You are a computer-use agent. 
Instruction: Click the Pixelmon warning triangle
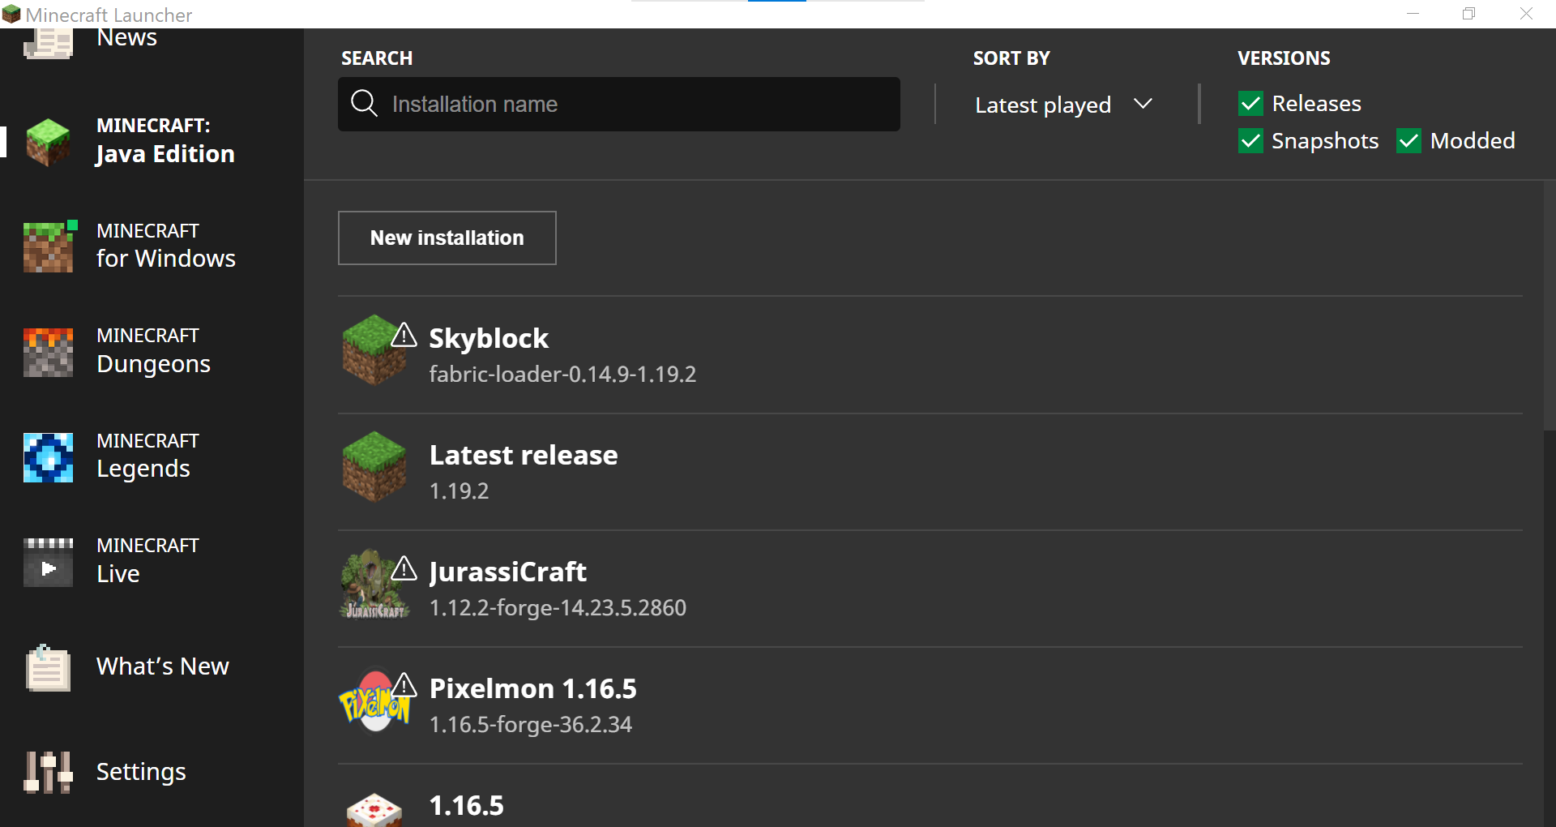click(x=404, y=684)
